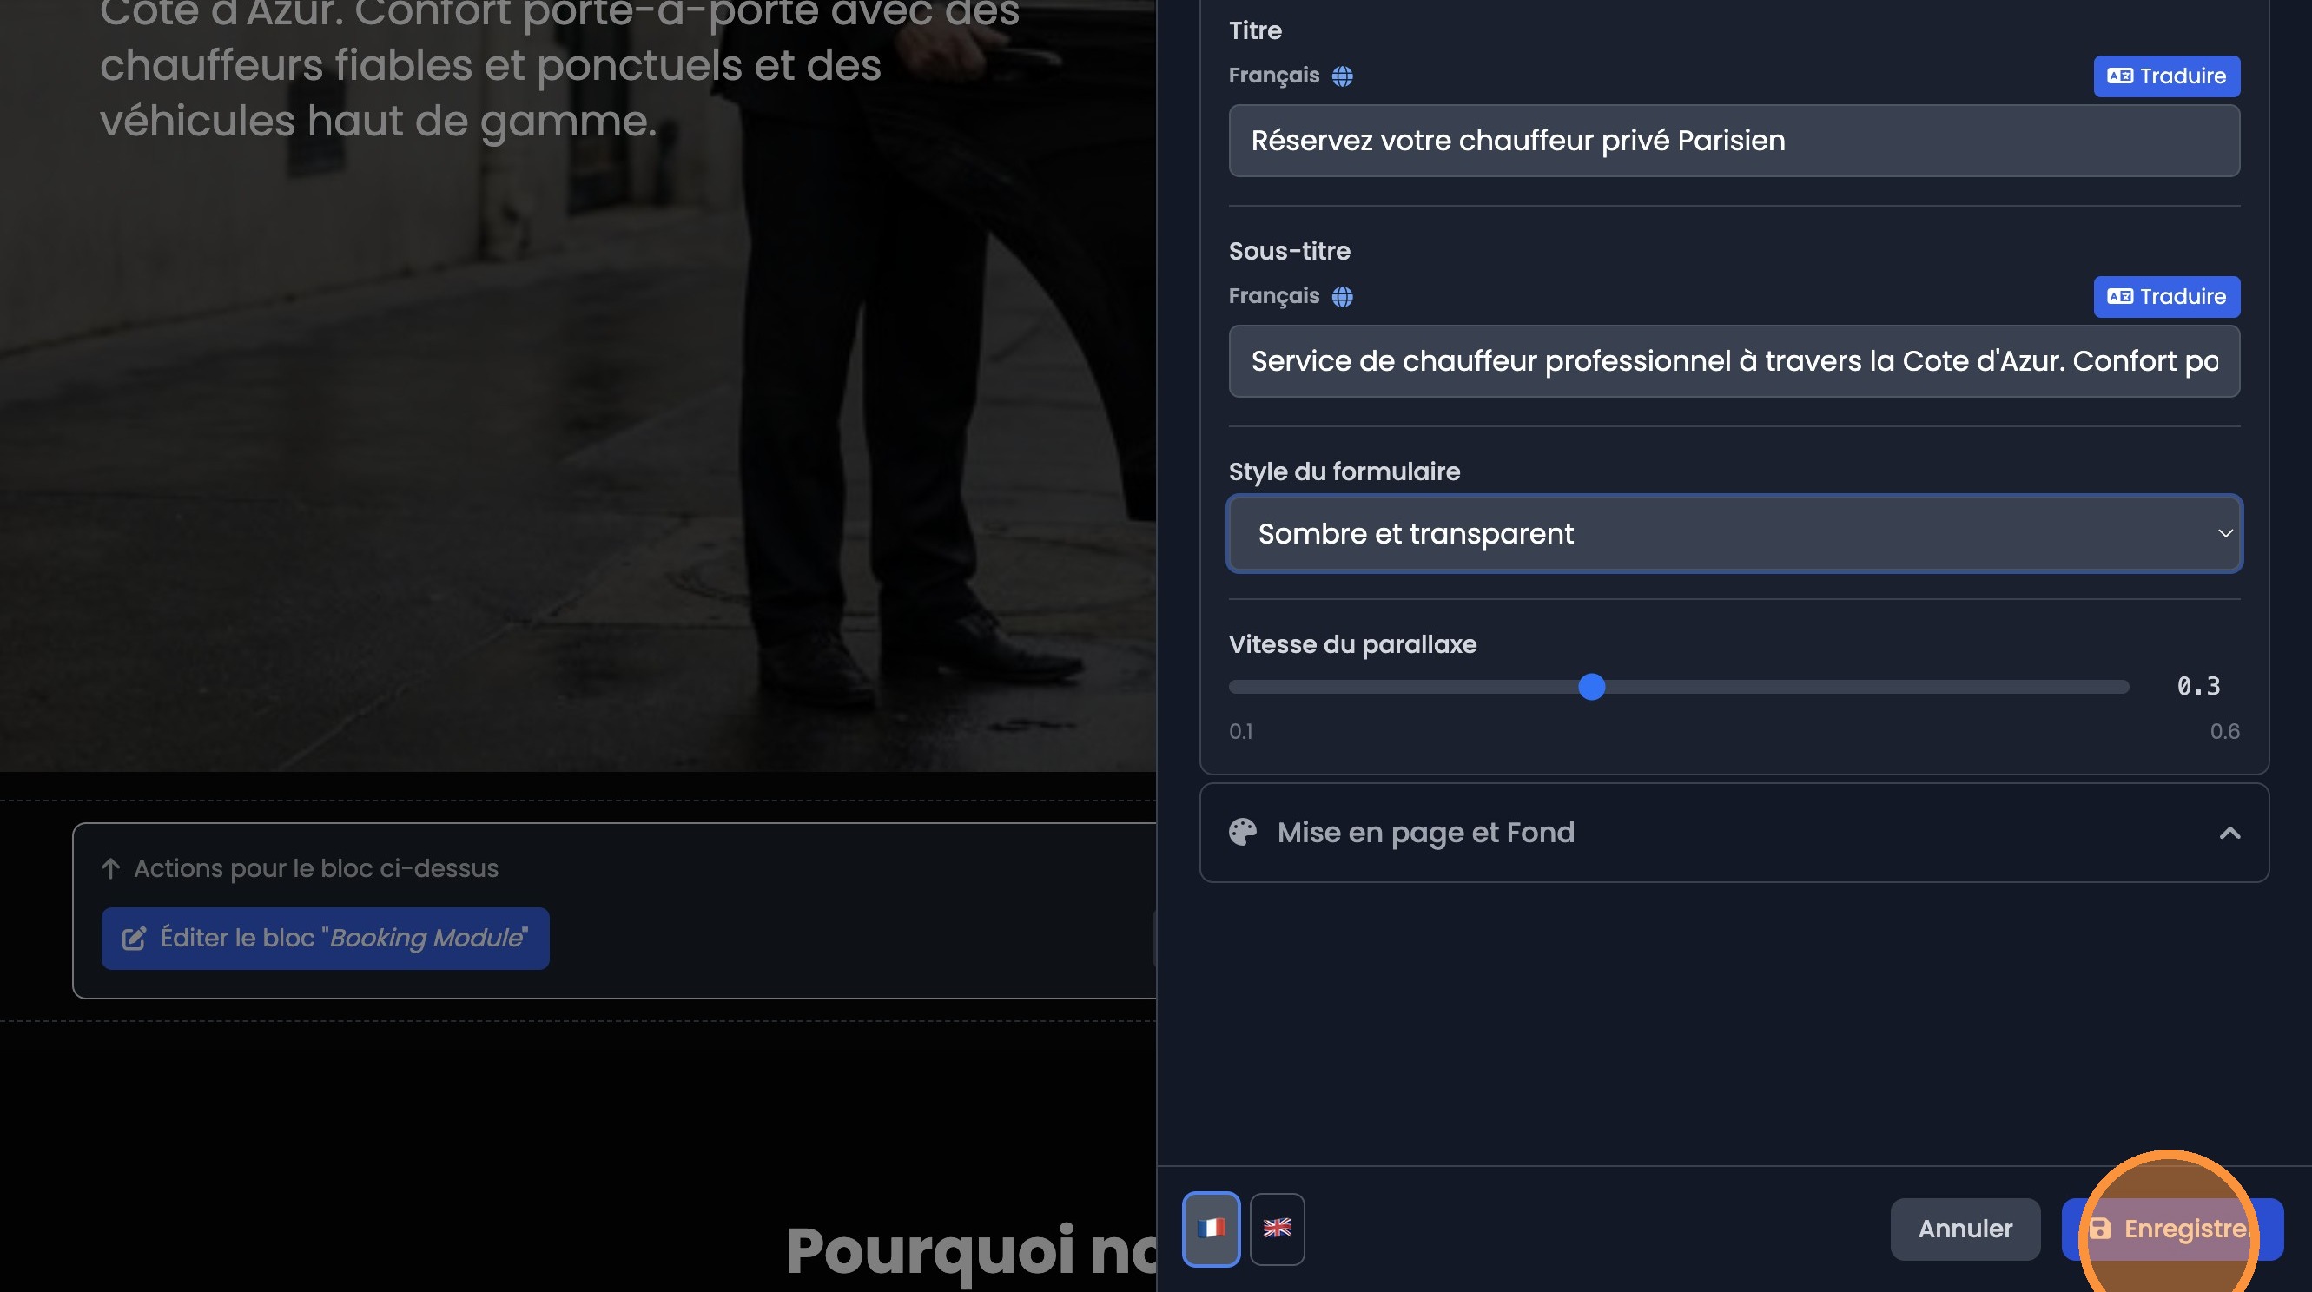Viewport: 2312px width, 1292px height.
Task: Click globe icon next to Sous-titre Français
Action: point(1342,297)
